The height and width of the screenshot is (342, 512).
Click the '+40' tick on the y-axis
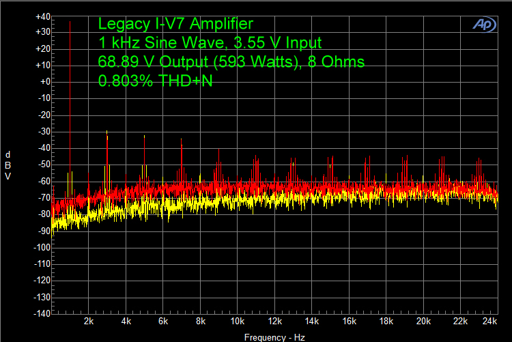click(x=42, y=16)
